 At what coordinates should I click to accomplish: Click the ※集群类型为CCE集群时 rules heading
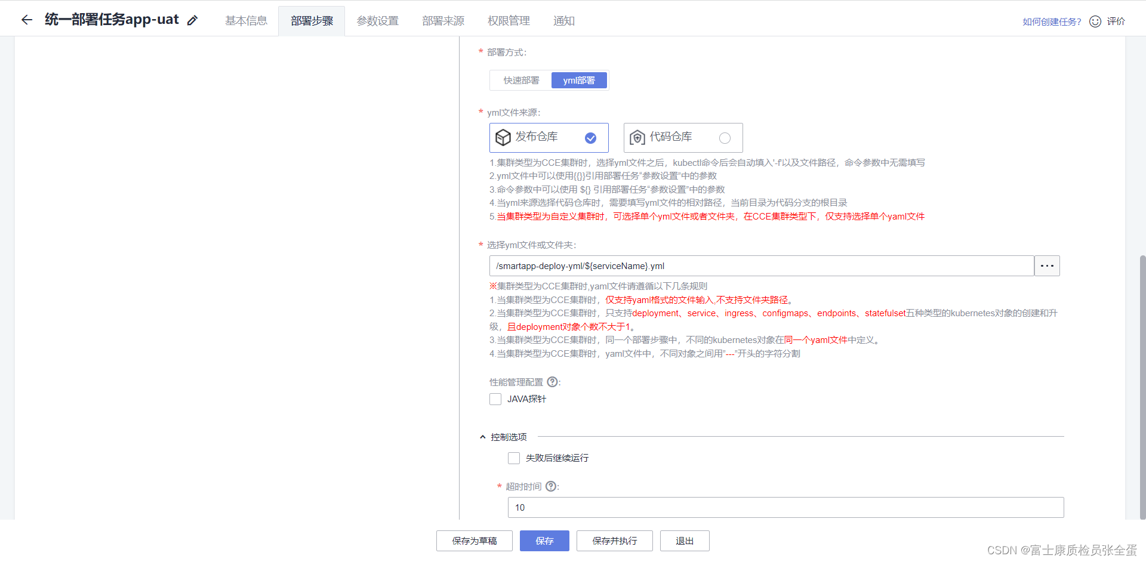[598, 286]
